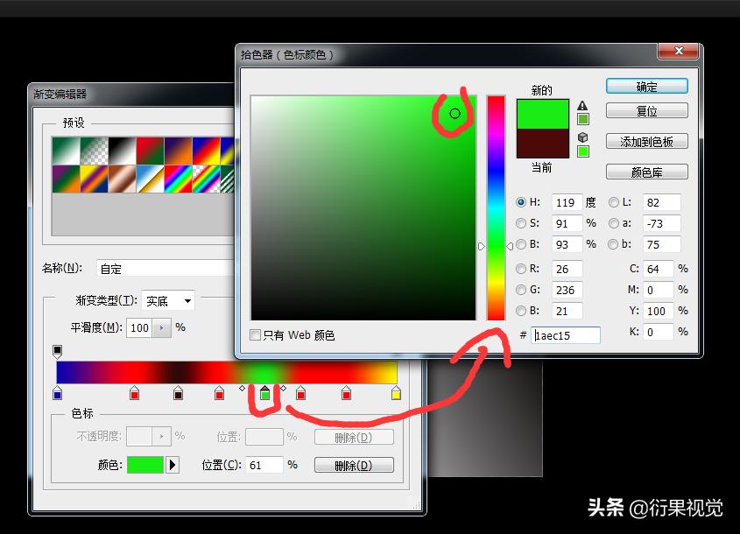Click the 新的 green color swatch

tap(543, 114)
